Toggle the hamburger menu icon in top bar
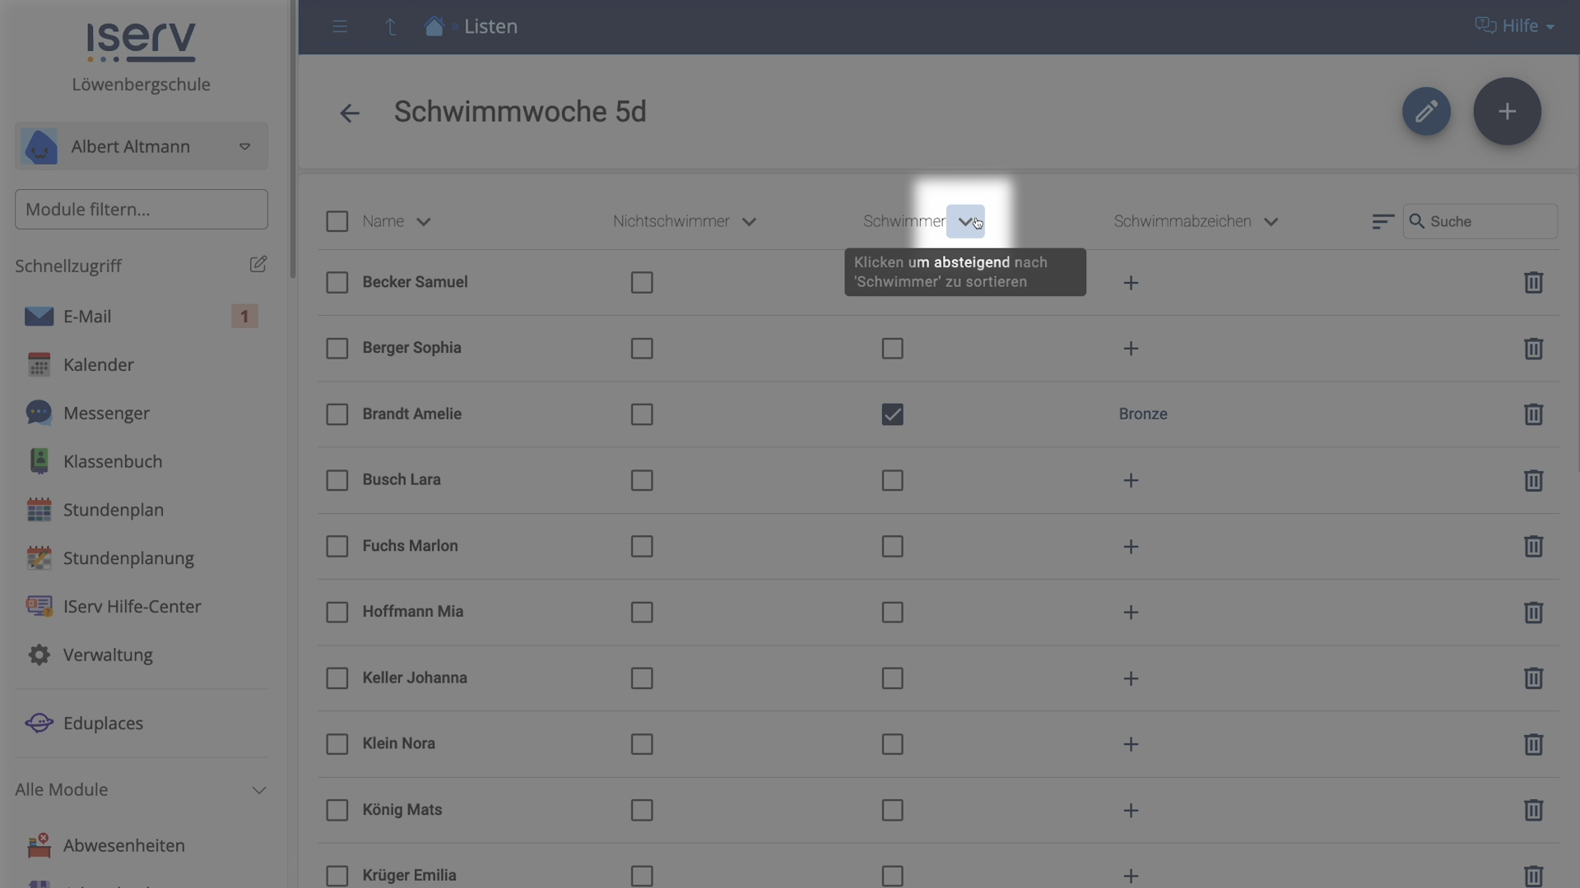1580x888 pixels. [340, 26]
